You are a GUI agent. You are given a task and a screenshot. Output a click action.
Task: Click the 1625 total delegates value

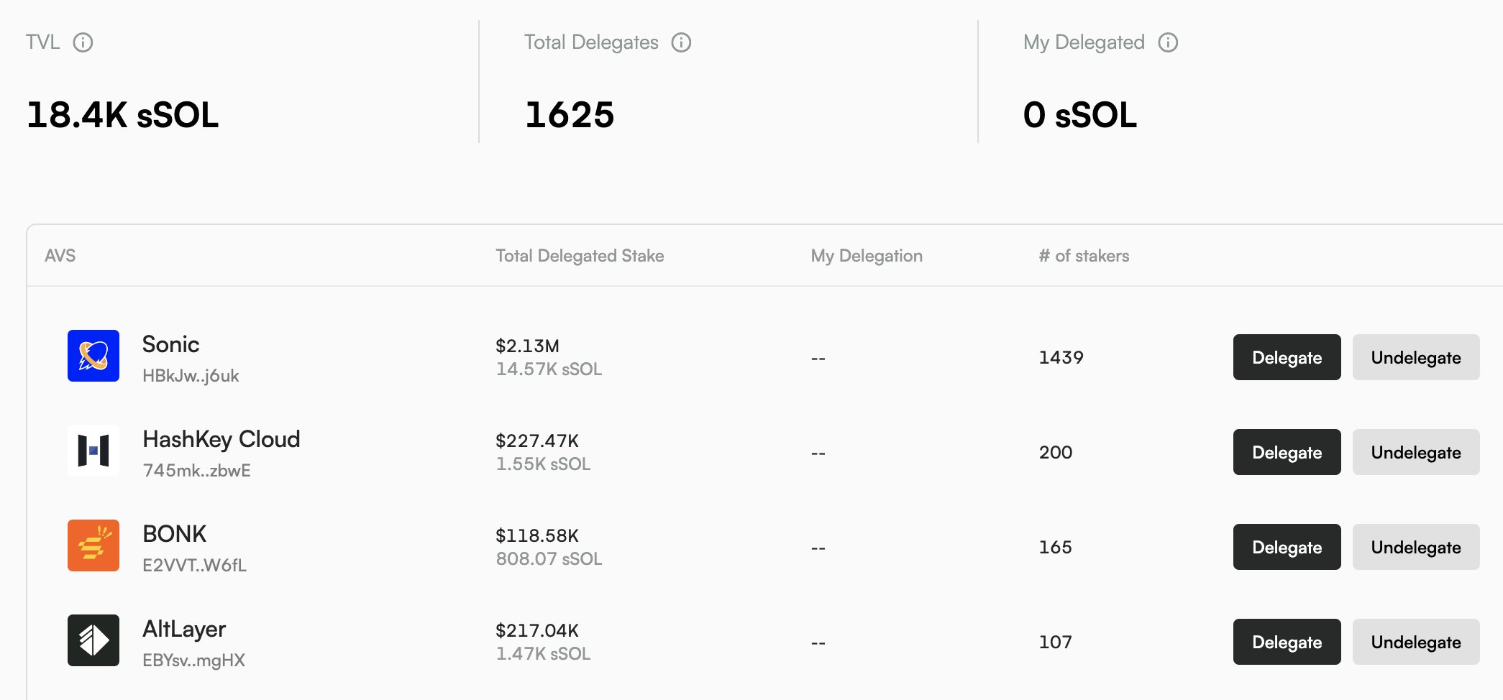[570, 115]
